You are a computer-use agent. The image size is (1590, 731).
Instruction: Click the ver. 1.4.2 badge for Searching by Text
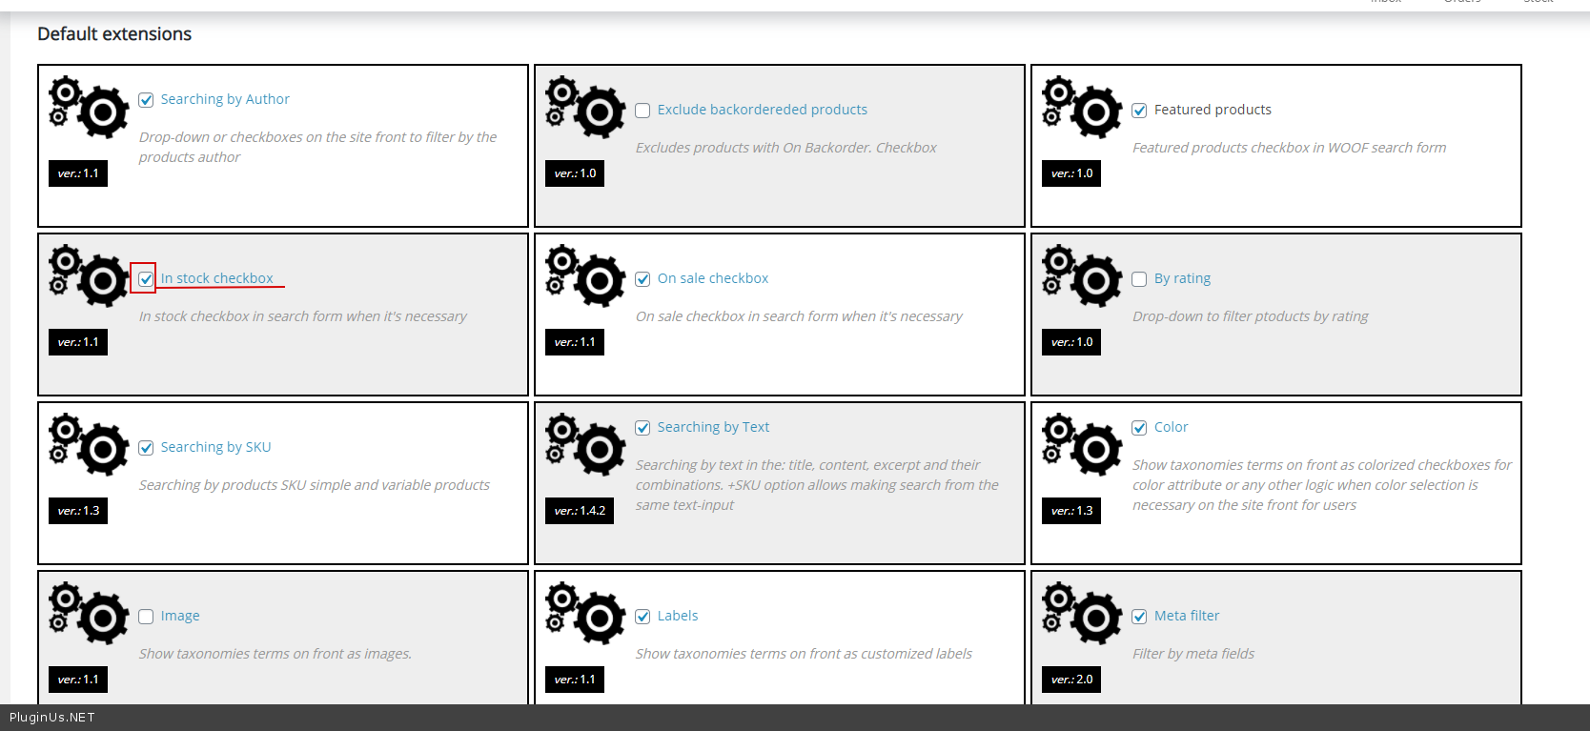pos(580,511)
